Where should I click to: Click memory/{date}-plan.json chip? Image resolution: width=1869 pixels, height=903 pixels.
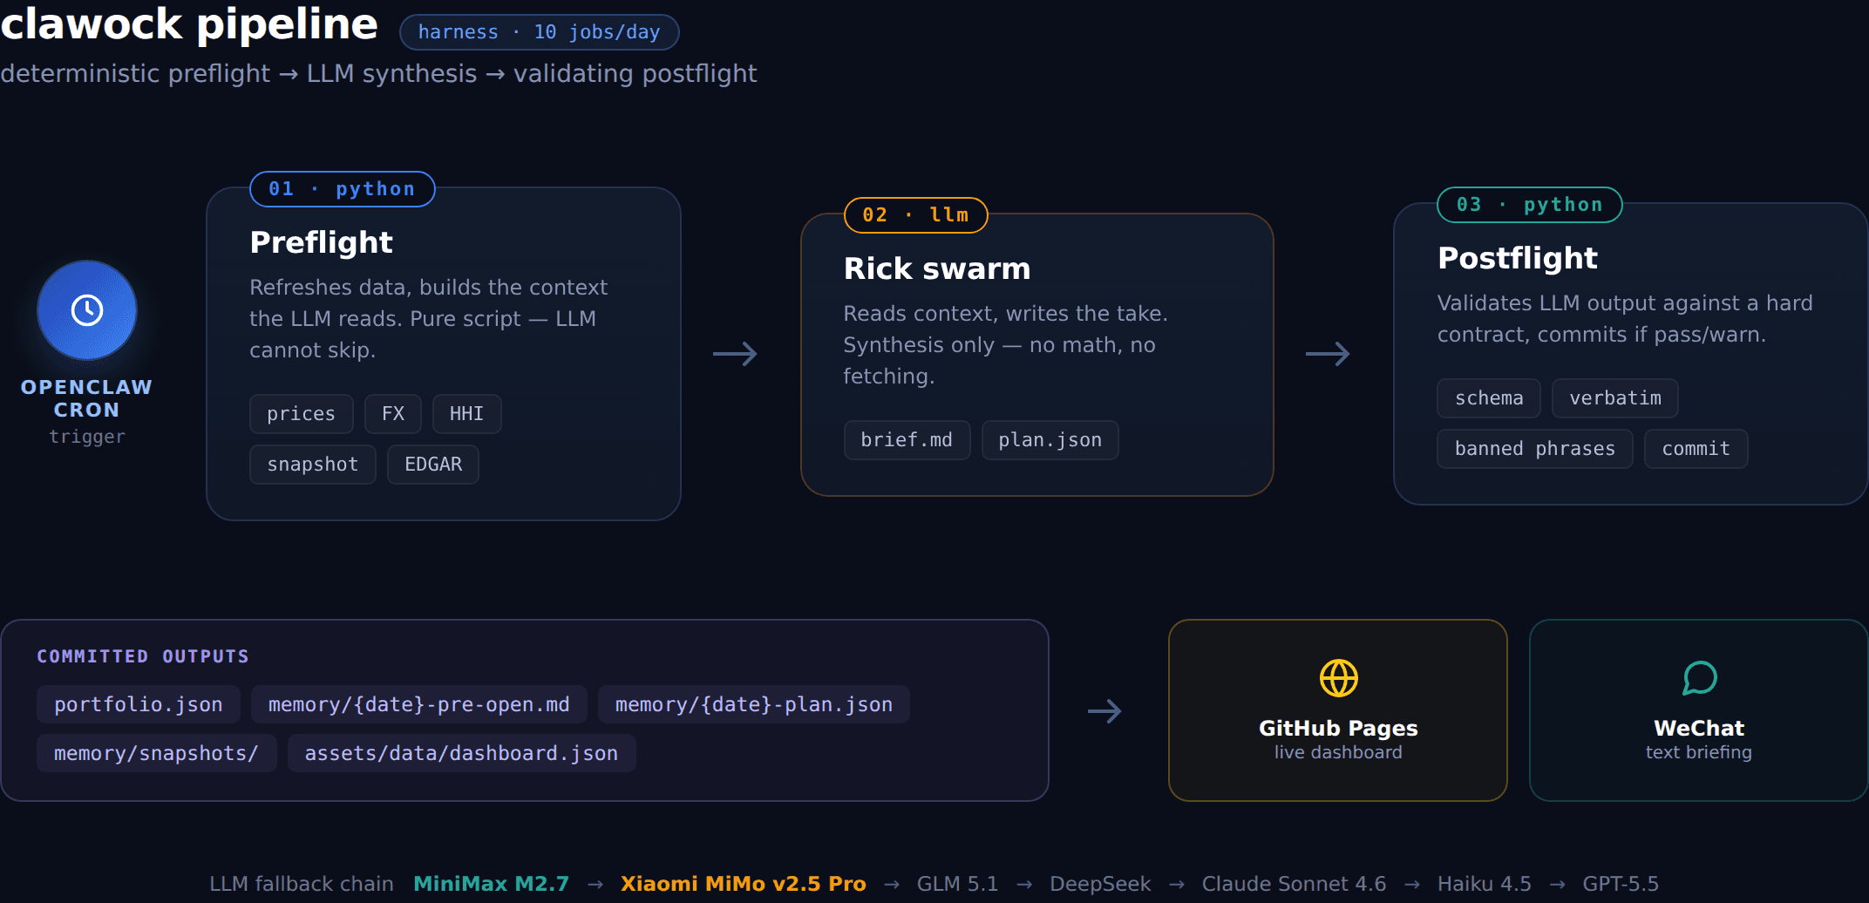click(x=754, y=704)
